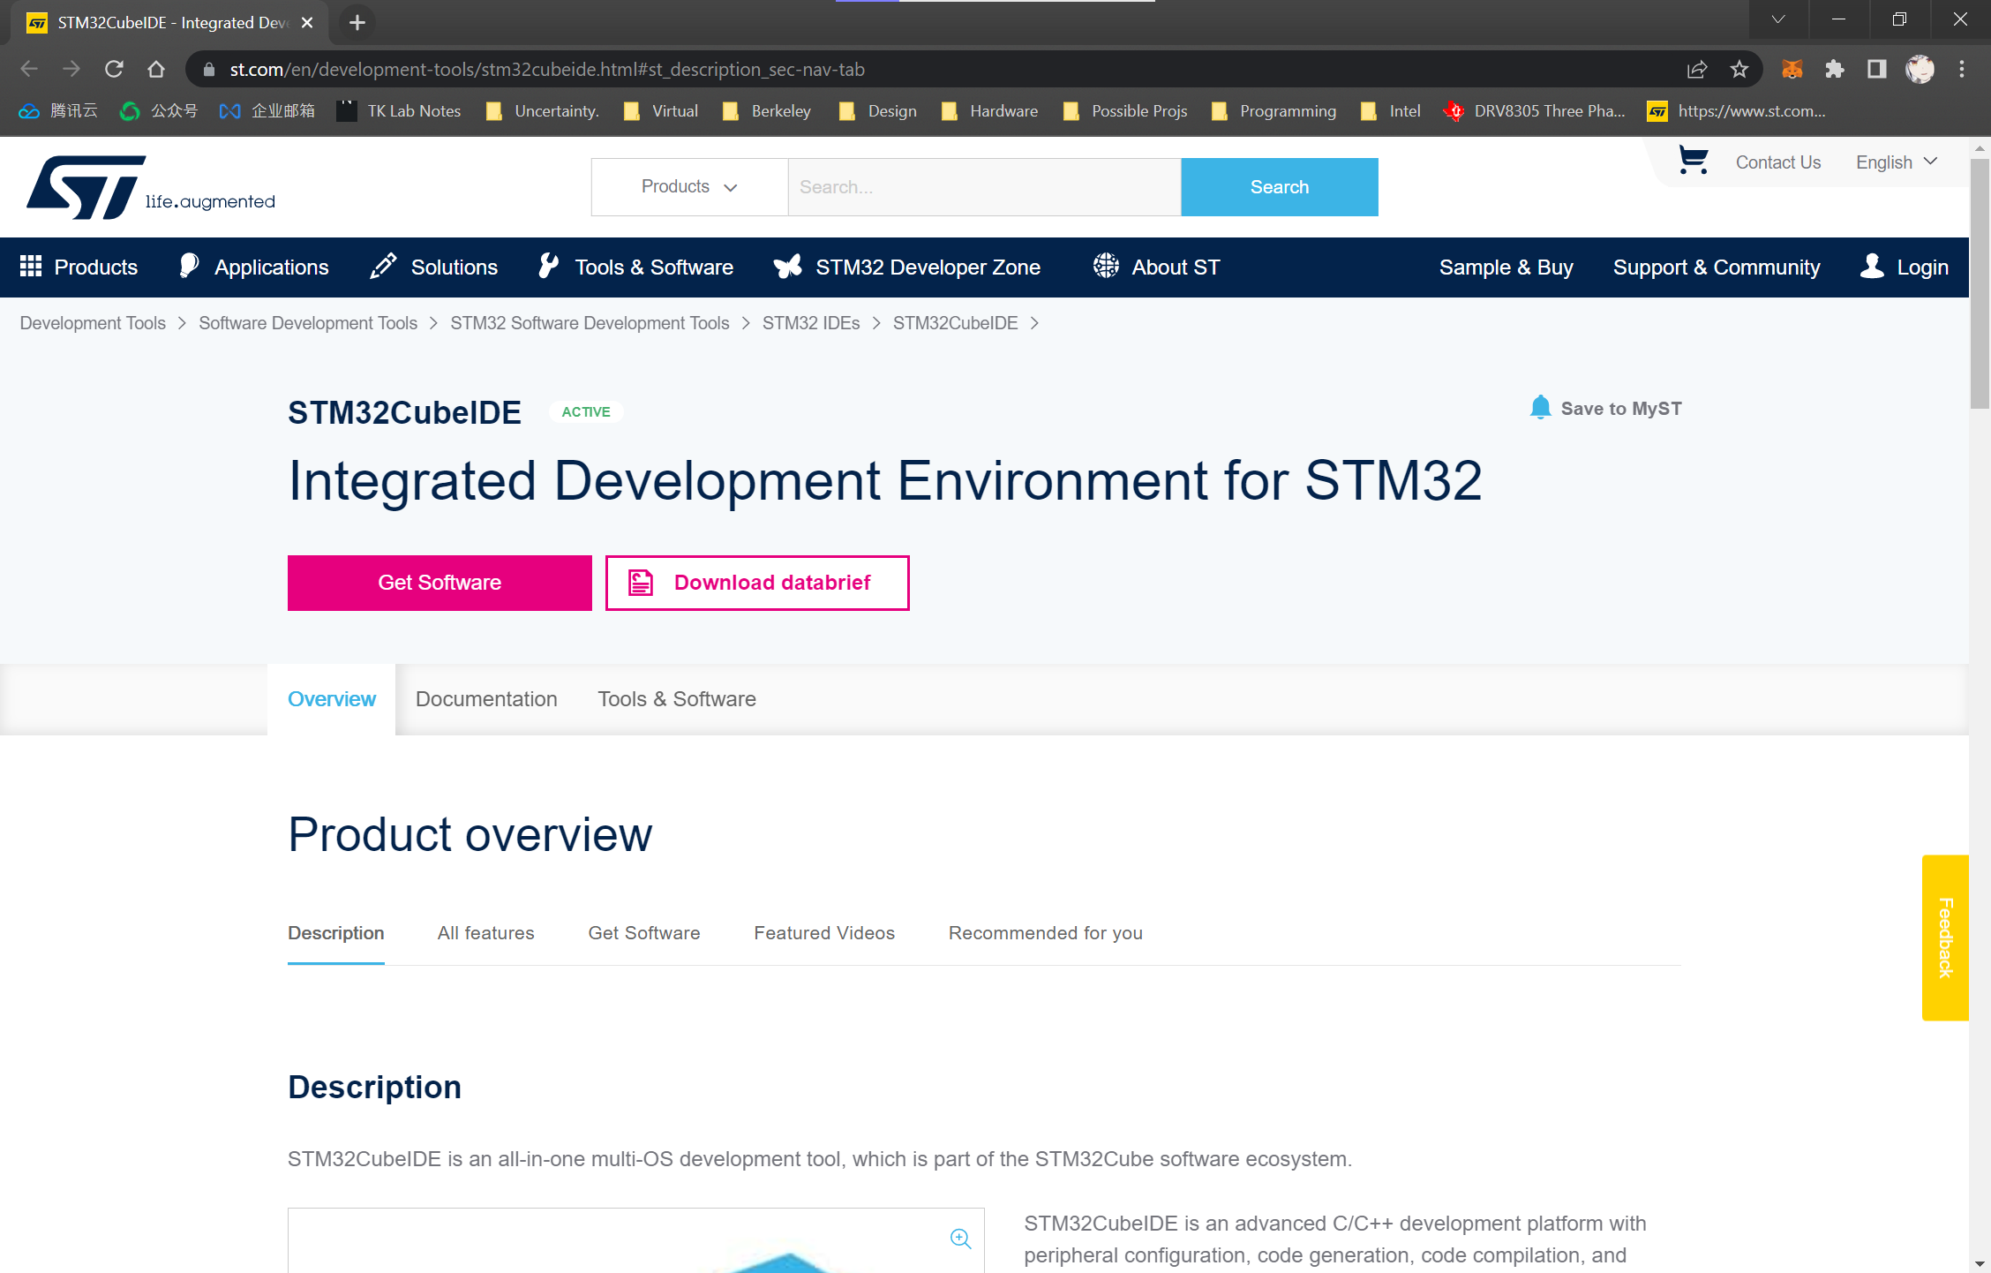Click the browser address bar URL
The width and height of the screenshot is (1991, 1273).
point(547,69)
